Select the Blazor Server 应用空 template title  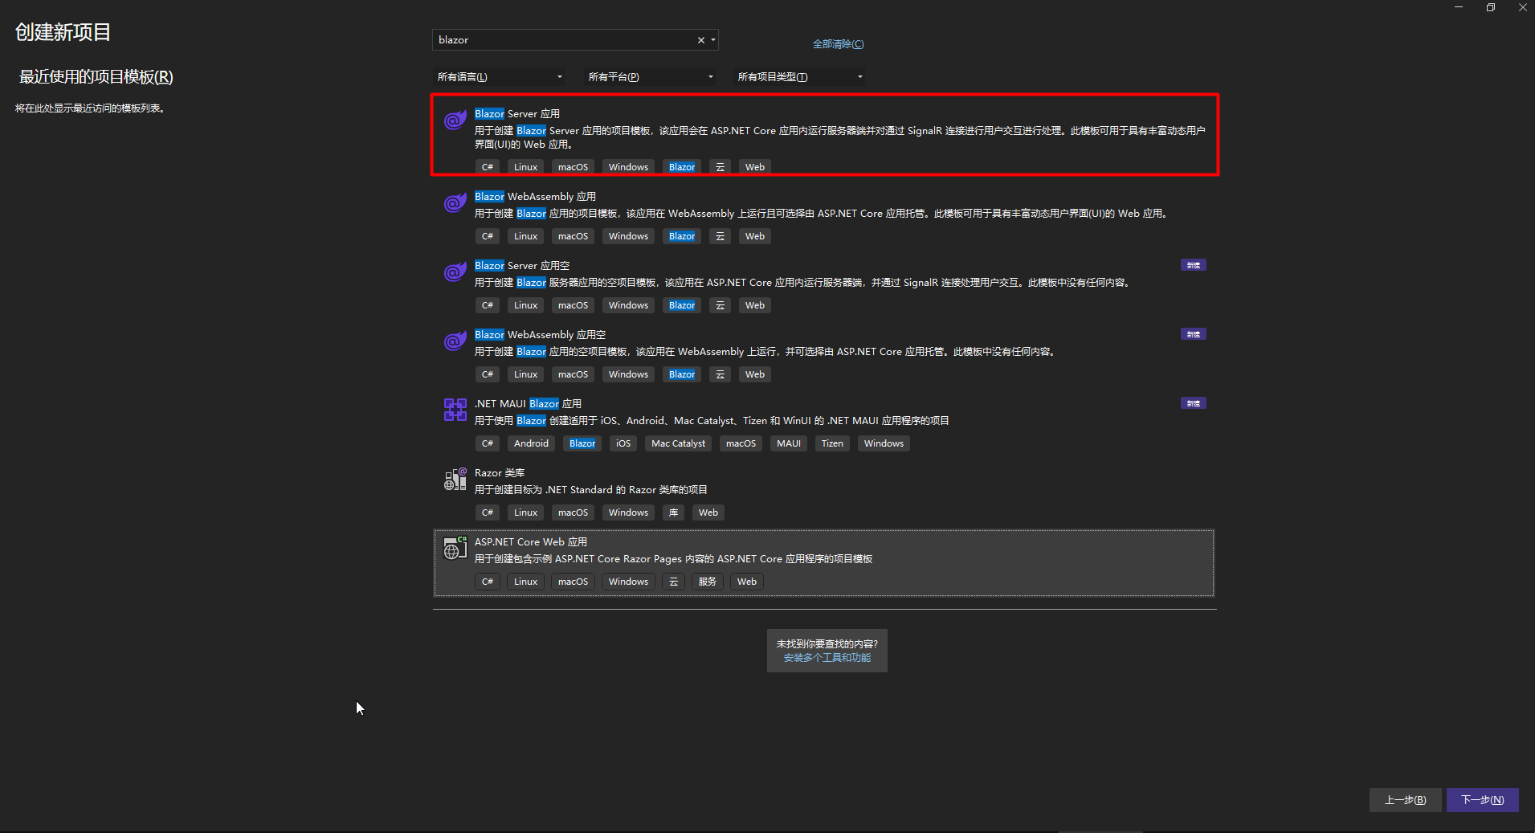click(522, 266)
